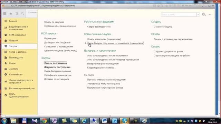221x124 pixels.
Task: Open Загрузка цен поставщика из файлов
Action: coord(172,56)
